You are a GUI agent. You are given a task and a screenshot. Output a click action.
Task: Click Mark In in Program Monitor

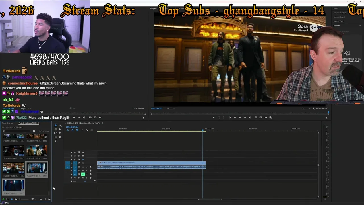coord(219,118)
